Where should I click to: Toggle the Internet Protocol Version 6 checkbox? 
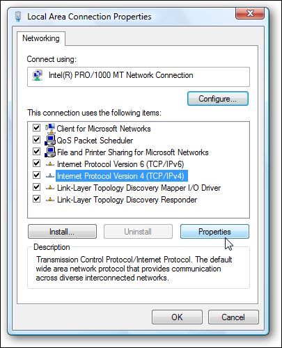pyautogui.click(x=36, y=163)
